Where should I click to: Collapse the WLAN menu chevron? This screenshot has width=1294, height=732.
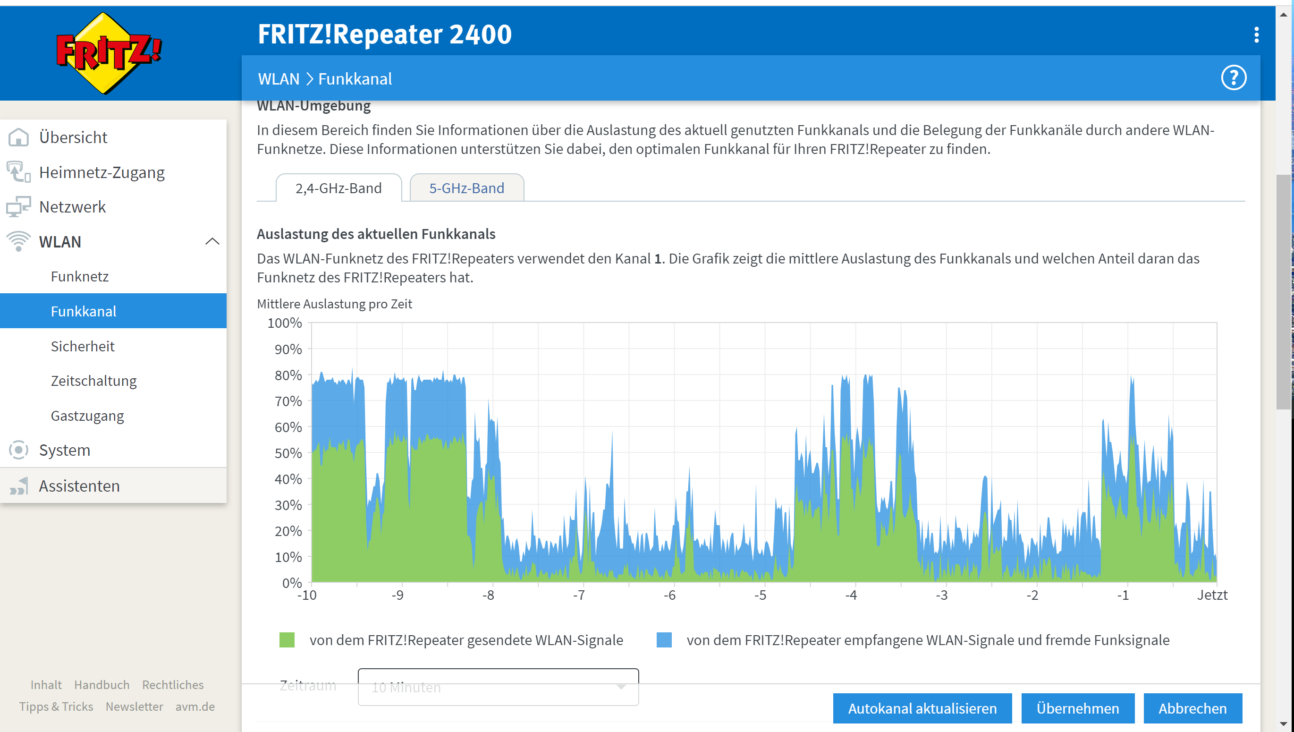[x=212, y=242]
